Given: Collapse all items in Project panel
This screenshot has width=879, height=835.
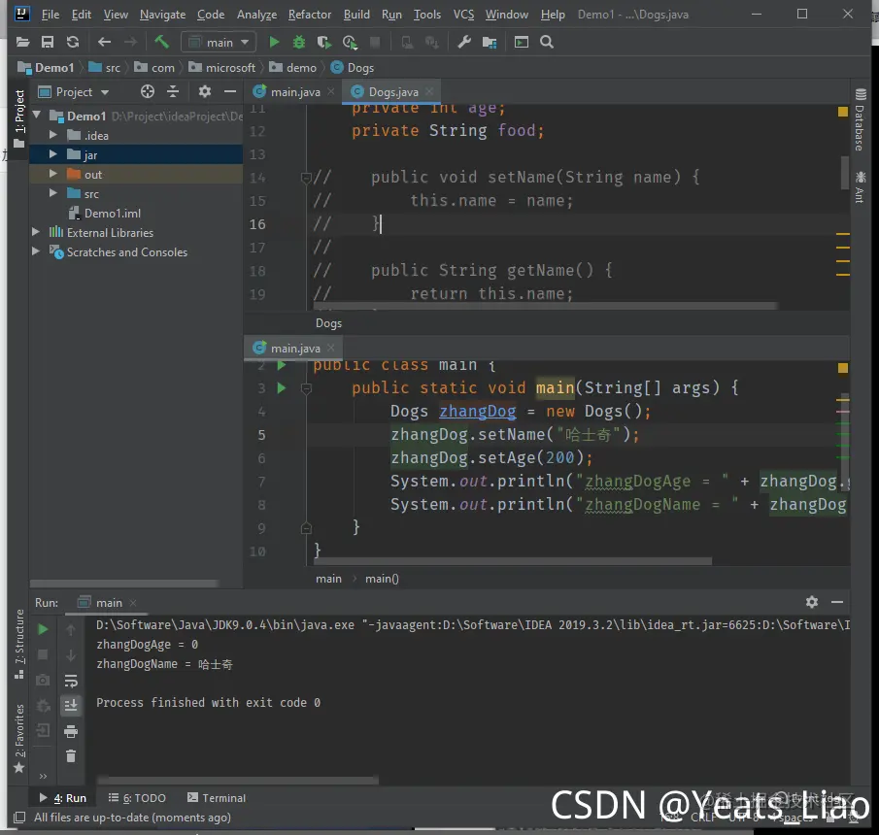Looking at the screenshot, I should [173, 91].
